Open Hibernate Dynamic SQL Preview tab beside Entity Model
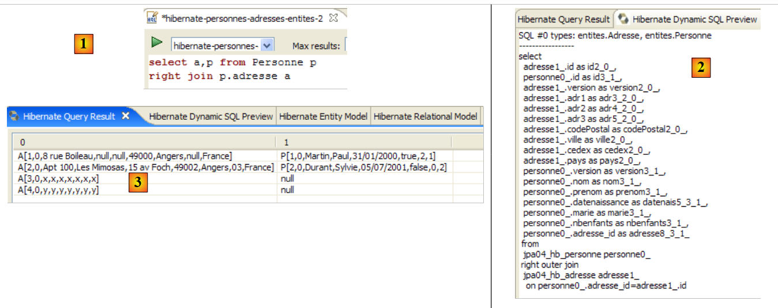The image size is (778, 308). point(211,116)
